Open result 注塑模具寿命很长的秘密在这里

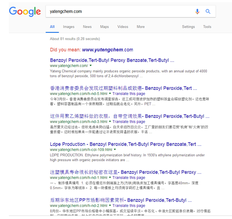pos(126,172)
